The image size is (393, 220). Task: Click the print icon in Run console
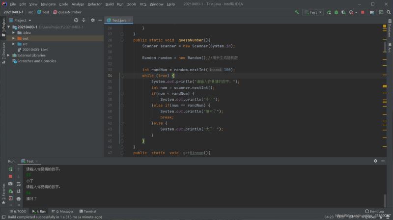point(19,198)
